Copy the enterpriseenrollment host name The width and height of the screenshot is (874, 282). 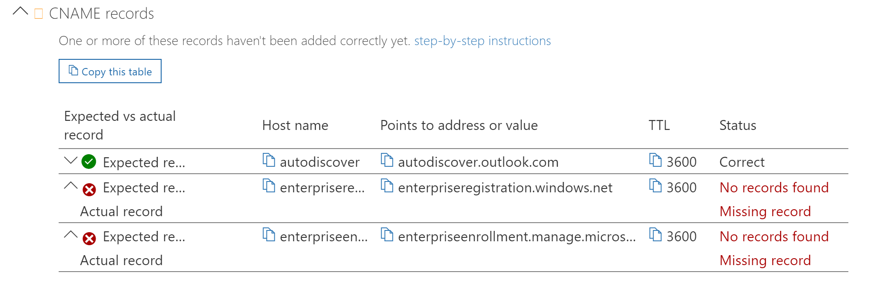[x=269, y=234]
